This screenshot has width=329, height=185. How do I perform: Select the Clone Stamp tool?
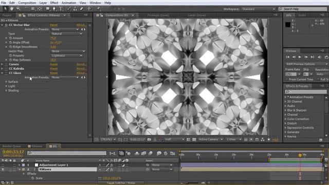click(x=75, y=9)
